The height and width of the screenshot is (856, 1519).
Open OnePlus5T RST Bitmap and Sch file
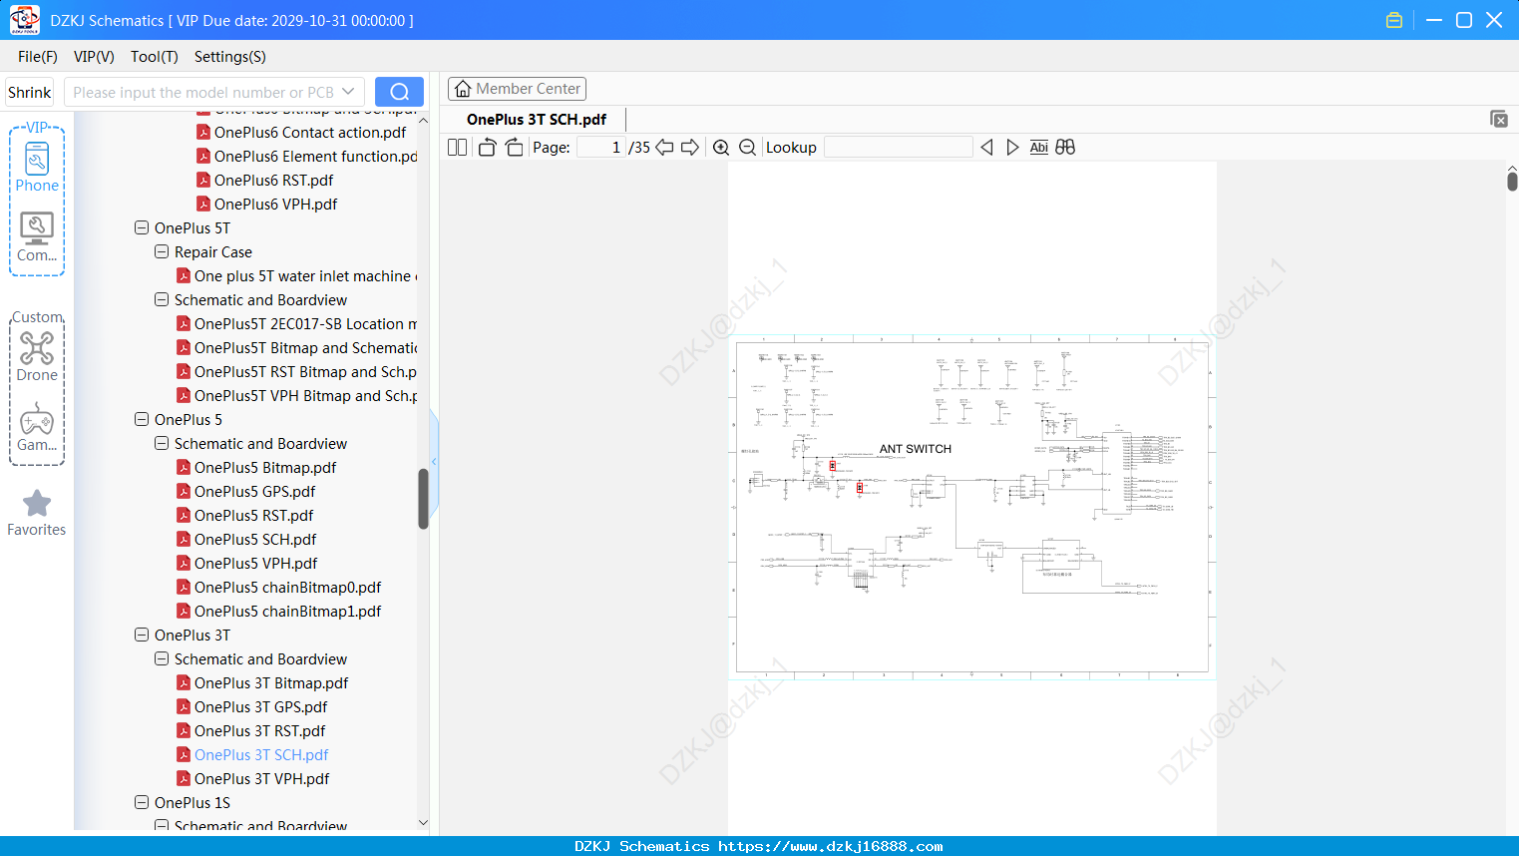click(x=296, y=371)
